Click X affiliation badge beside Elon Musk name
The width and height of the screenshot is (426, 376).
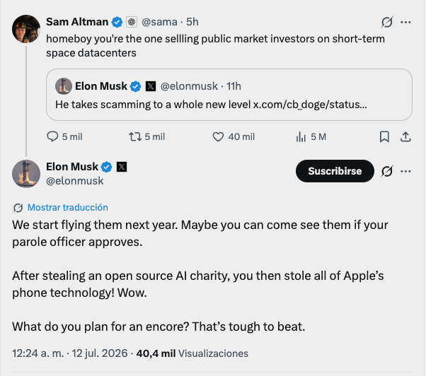[x=122, y=167]
